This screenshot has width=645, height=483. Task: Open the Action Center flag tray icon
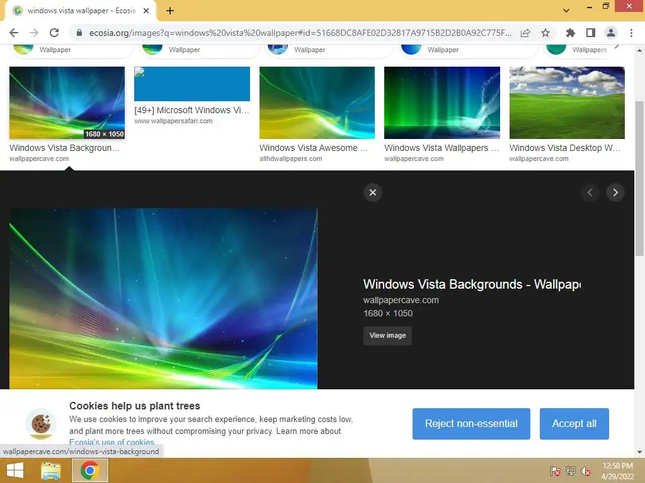(x=556, y=471)
